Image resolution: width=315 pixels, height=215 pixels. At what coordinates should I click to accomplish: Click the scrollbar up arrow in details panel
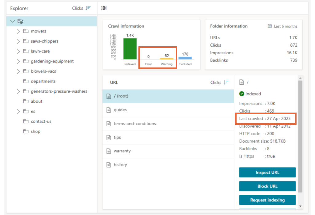point(300,78)
